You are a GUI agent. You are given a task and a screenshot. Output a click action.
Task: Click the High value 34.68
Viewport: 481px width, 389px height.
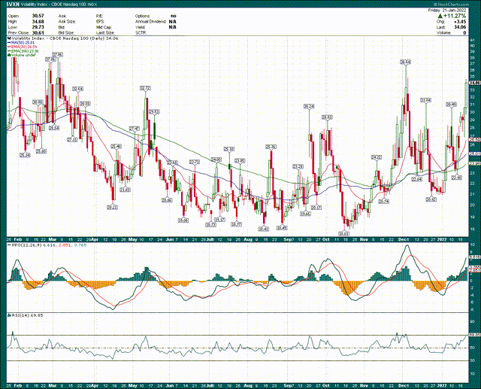(38, 22)
